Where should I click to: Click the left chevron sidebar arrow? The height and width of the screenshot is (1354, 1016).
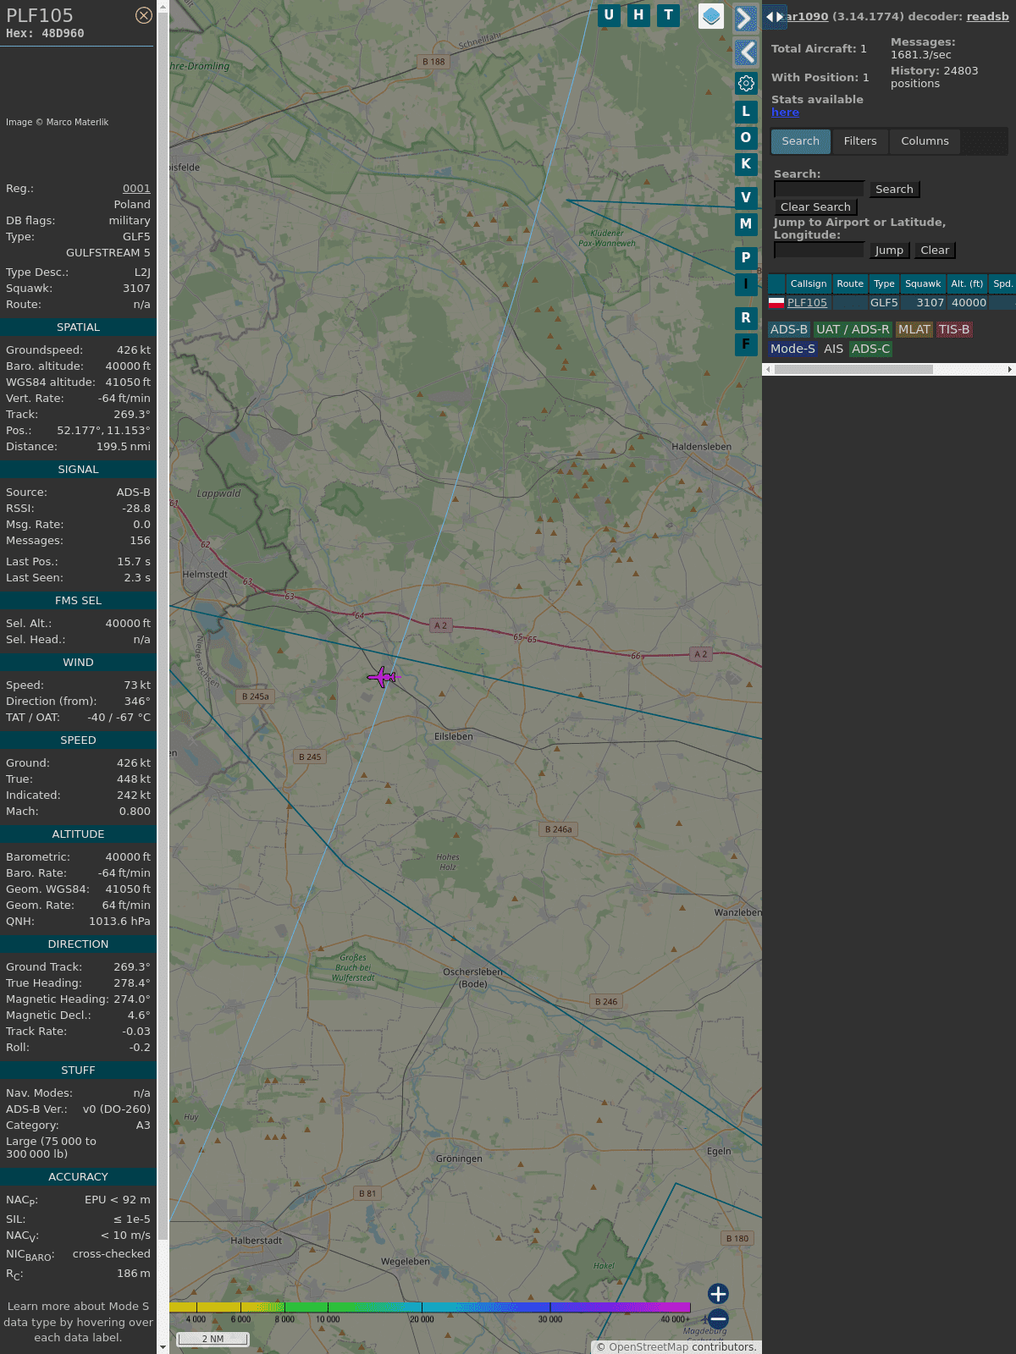pos(745,52)
